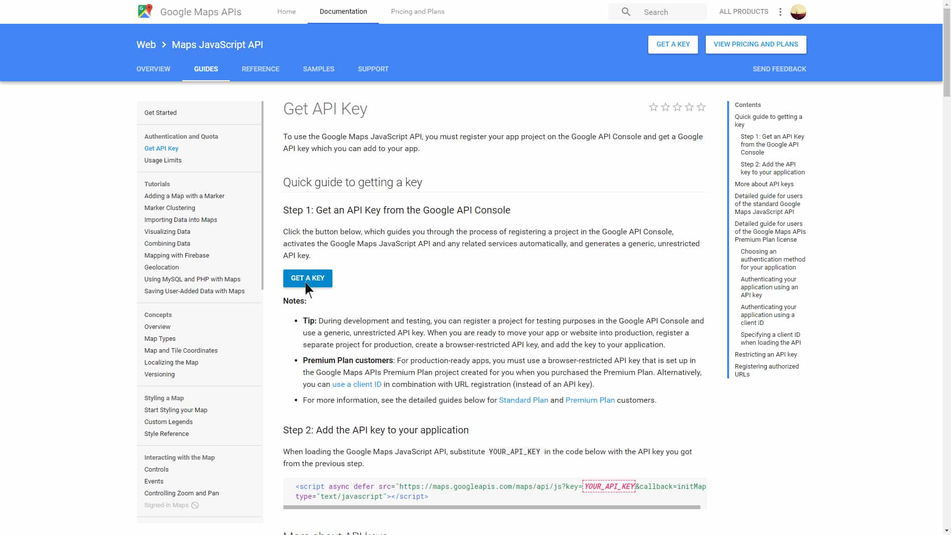Click the breadcrumb chevron after Web
The width and height of the screenshot is (951, 535).
(164, 45)
